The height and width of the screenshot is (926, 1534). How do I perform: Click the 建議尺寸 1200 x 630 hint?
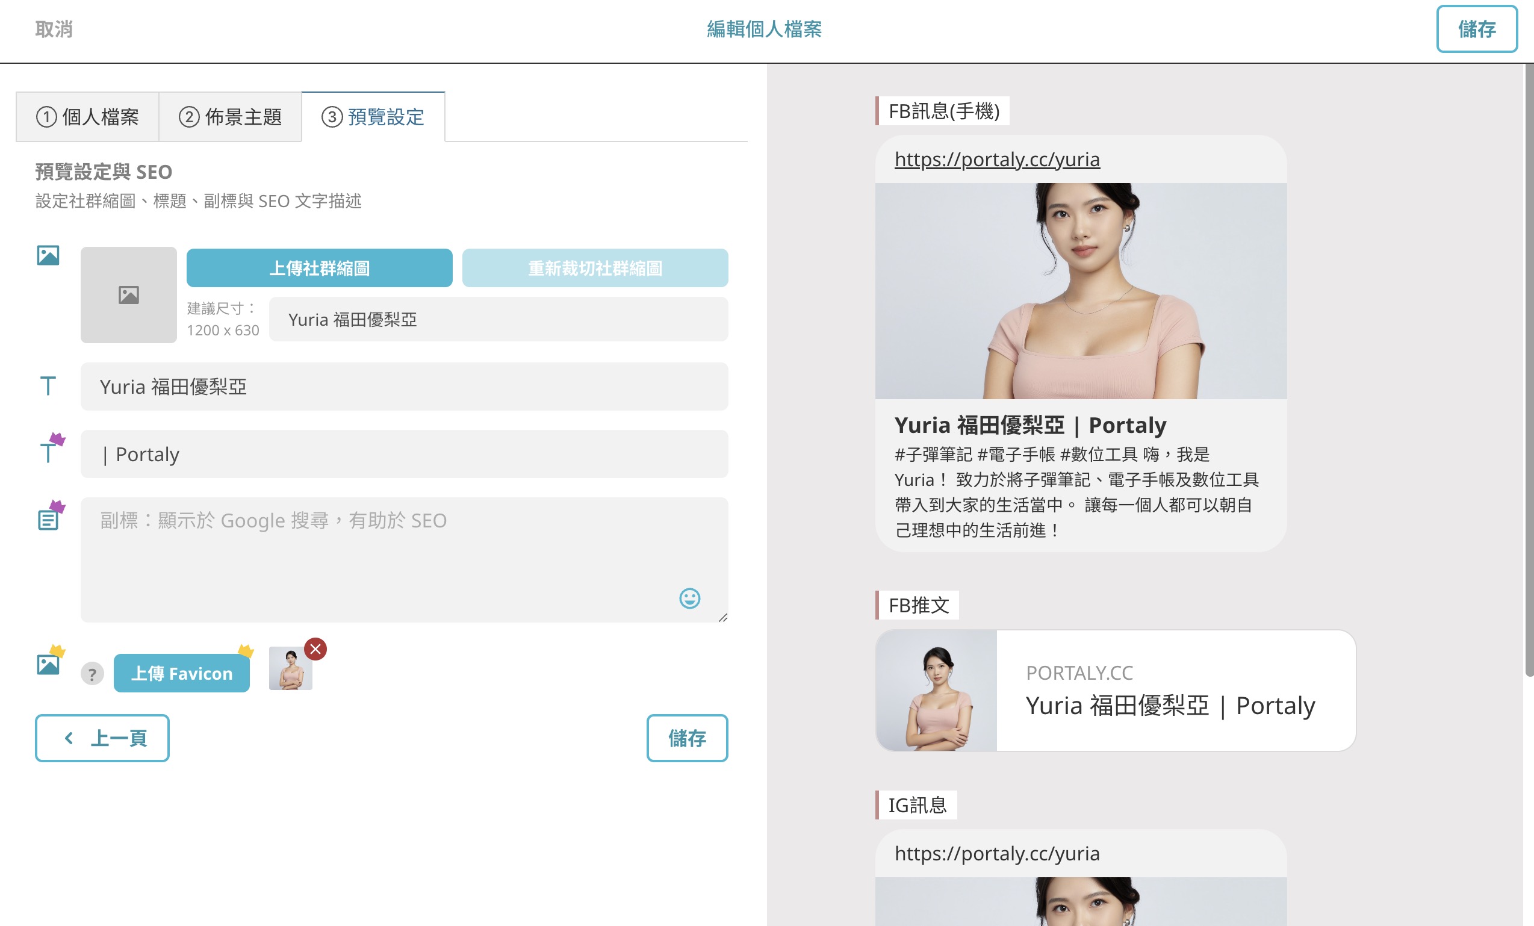coord(223,320)
